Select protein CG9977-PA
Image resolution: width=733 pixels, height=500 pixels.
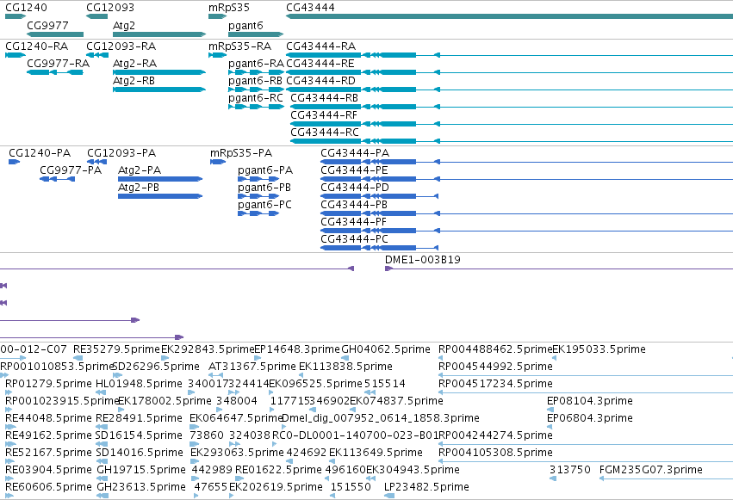(71, 170)
